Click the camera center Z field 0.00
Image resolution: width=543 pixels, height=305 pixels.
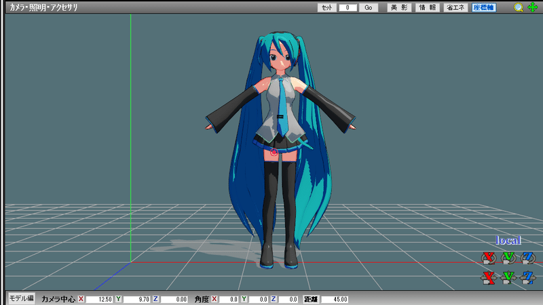(174, 299)
